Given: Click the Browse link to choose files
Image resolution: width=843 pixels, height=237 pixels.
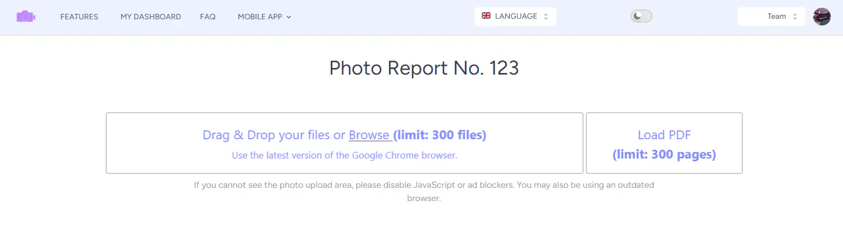Looking at the screenshot, I should point(370,135).
